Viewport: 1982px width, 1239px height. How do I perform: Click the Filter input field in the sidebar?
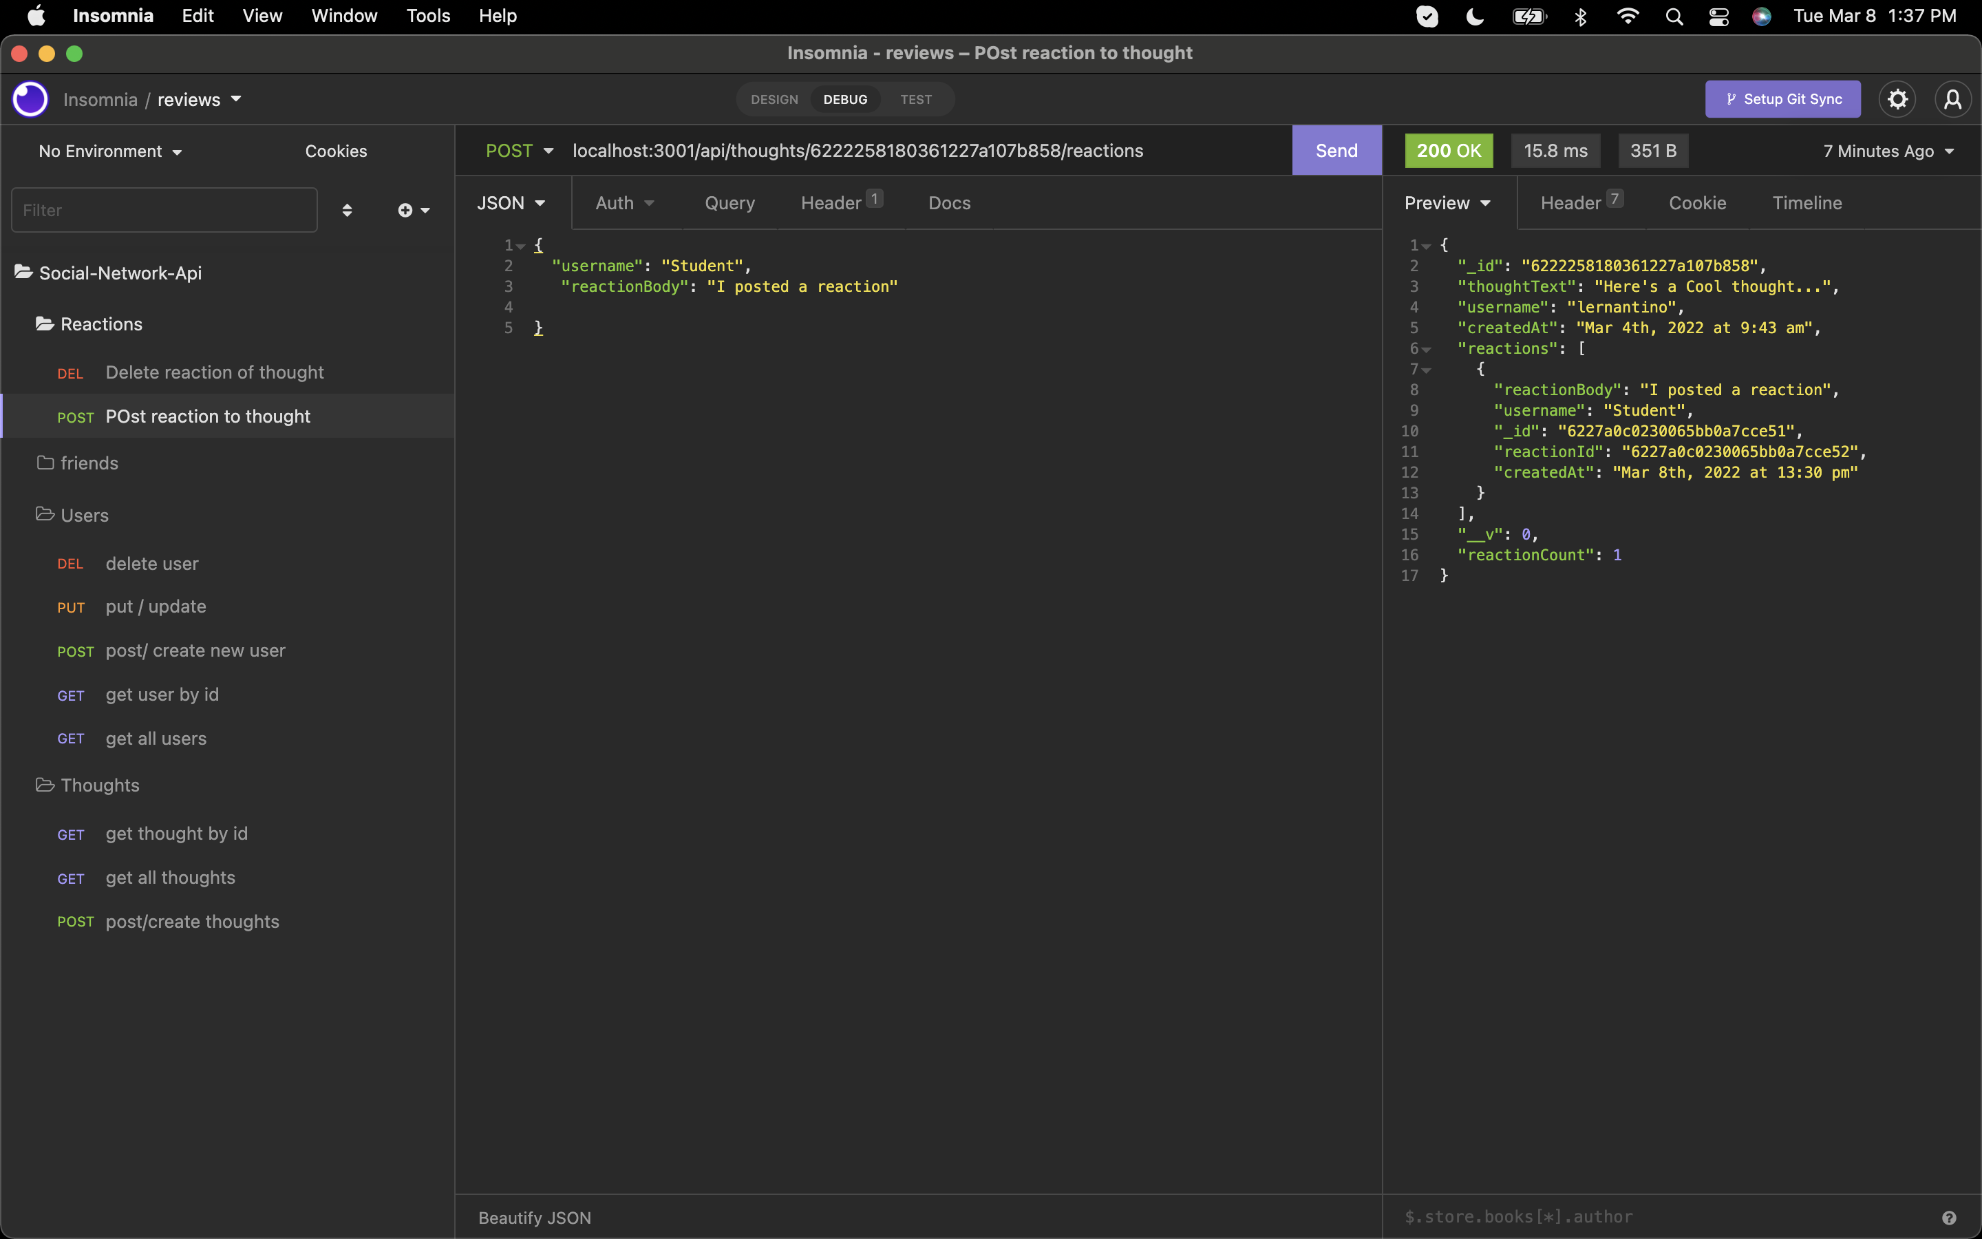(163, 210)
